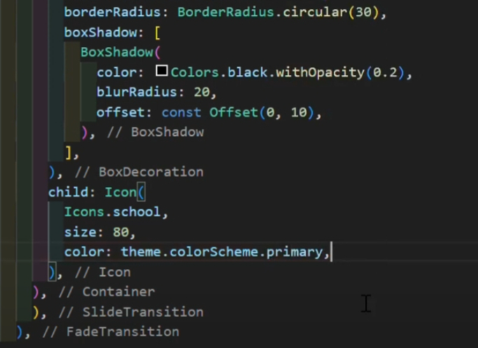
Task: Click the '// FadeTransition' closing label
Action: (111, 332)
